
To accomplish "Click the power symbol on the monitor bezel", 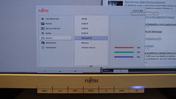I will (137, 91).
